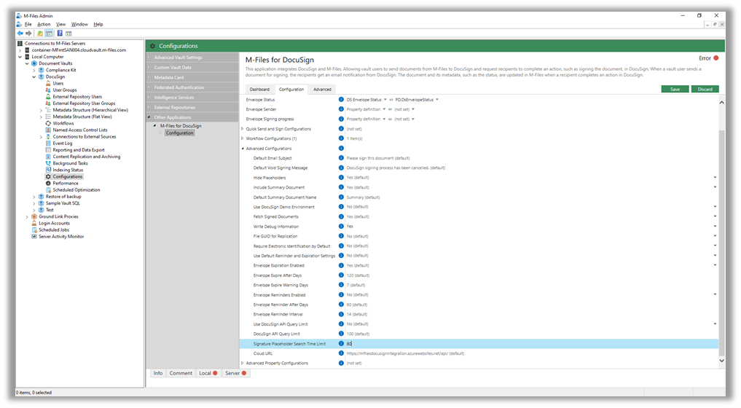Select the Performance icon in tree
Screen dimensions: 741x408
[48, 183]
